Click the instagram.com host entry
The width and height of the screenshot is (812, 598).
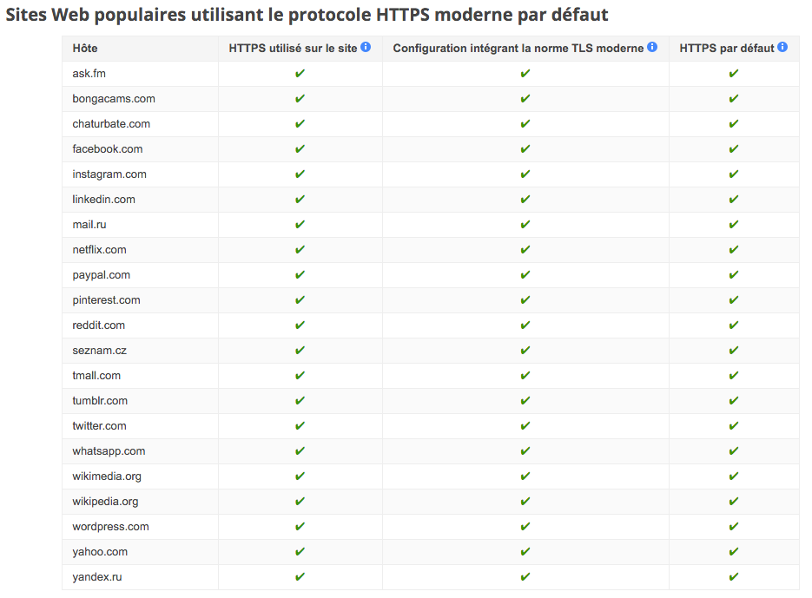pos(109,174)
